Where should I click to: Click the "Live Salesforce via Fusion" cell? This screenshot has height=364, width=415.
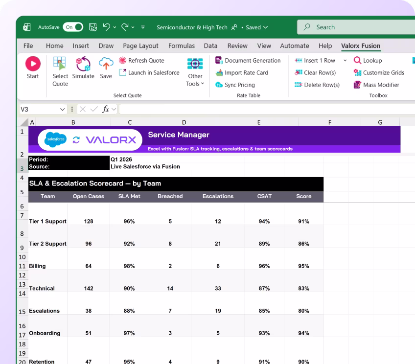tap(145, 167)
